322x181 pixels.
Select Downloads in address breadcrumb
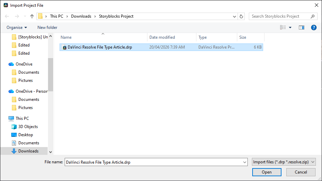pos(81,16)
